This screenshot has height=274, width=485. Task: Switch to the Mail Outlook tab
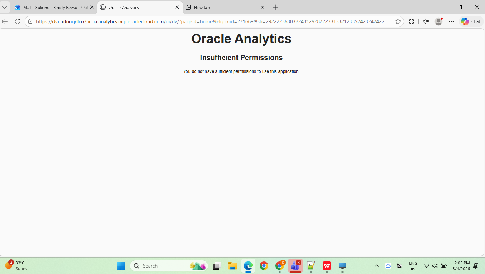coord(54,7)
